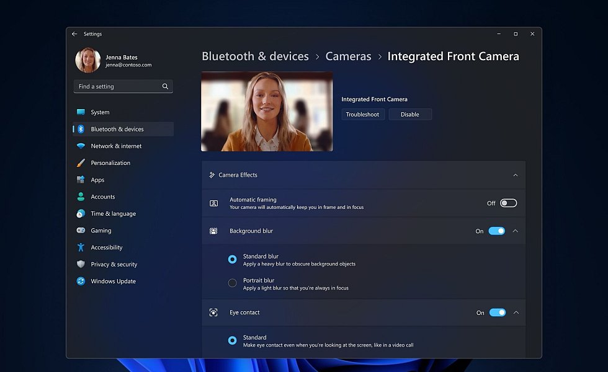Click the Eye contact icon
This screenshot has width=608, height=372.
213,312
